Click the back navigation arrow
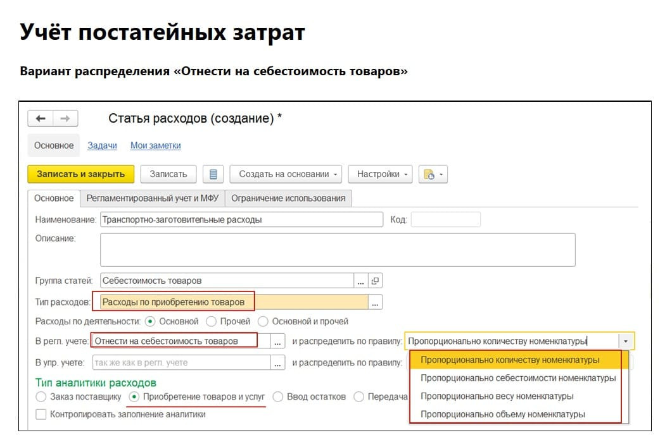Screen dimensions: 672x435 pyautogui.click(x=41, y=119)
